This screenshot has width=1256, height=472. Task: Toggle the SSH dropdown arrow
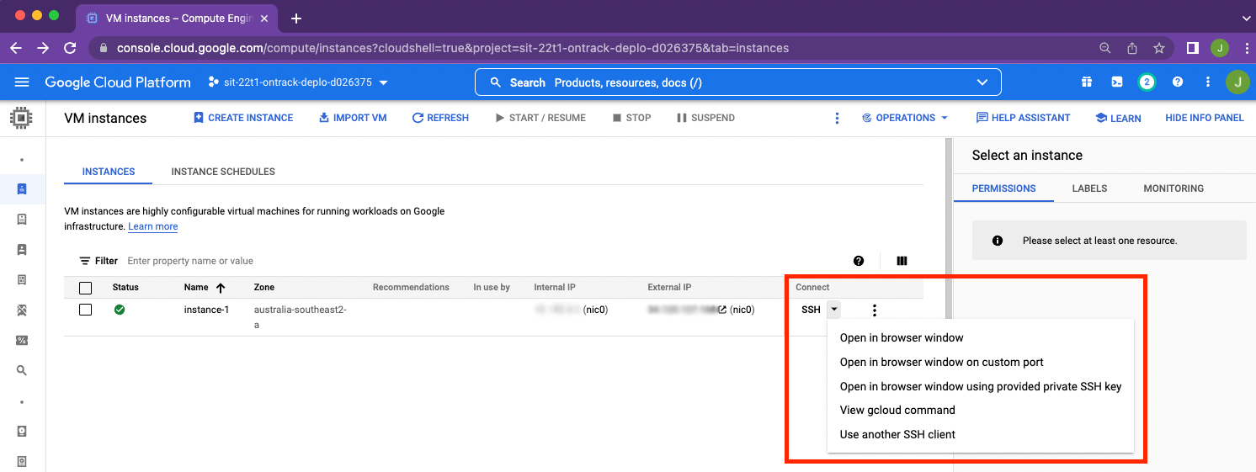pos(833,310)
